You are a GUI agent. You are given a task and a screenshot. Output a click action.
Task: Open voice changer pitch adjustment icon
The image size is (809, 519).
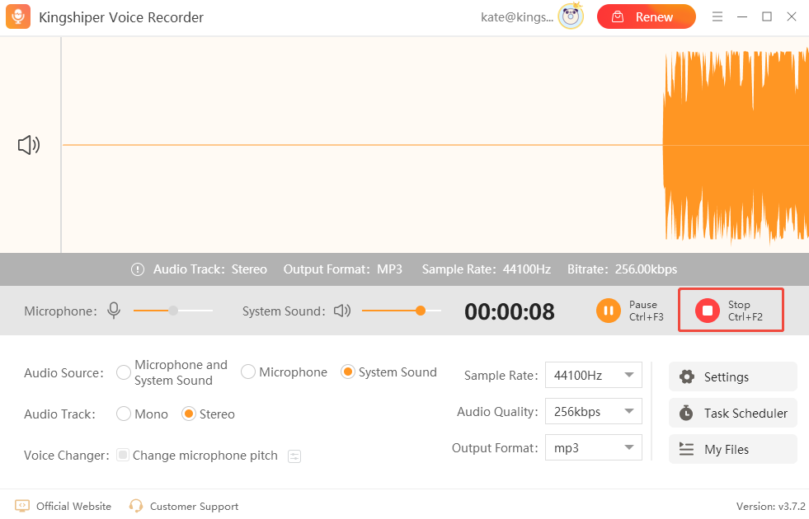[x=294, y=456]
